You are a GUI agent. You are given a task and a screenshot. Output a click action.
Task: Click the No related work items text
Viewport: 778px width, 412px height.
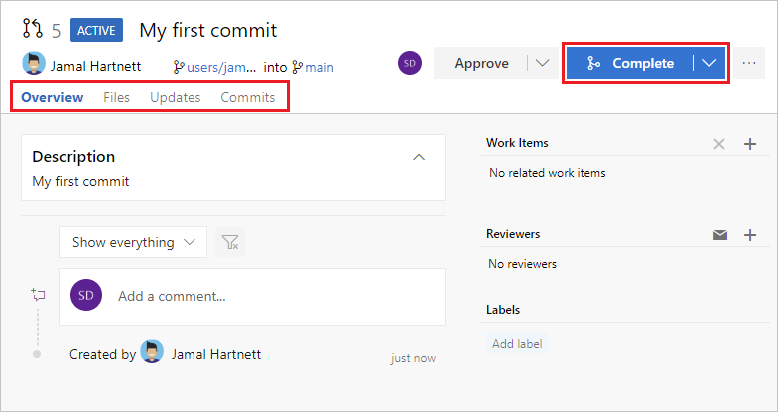548,173
